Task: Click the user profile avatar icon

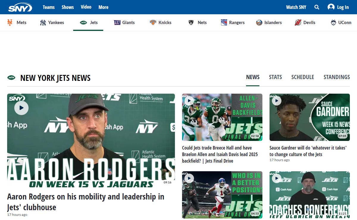Action: click(331, 7)
